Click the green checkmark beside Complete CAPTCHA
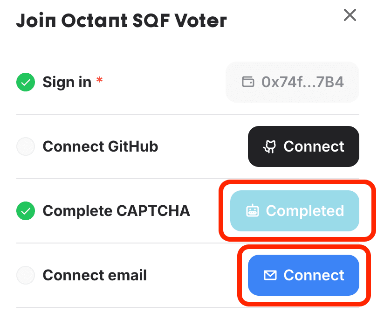This screenshot has width=384, height=320. point(26,211)
